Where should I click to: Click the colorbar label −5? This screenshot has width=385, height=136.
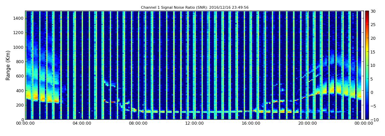click(373, 106)
